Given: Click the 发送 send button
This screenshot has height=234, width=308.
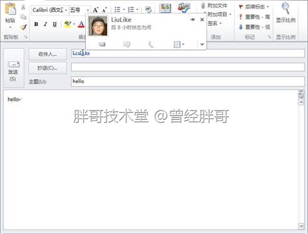Looking at the screenshot, I should pyautogui.click(x=13, y=68).
